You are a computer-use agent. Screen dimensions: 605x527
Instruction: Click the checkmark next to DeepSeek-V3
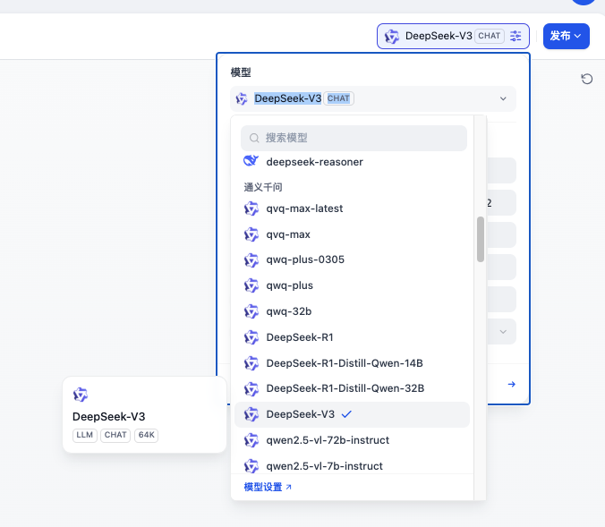346,414
